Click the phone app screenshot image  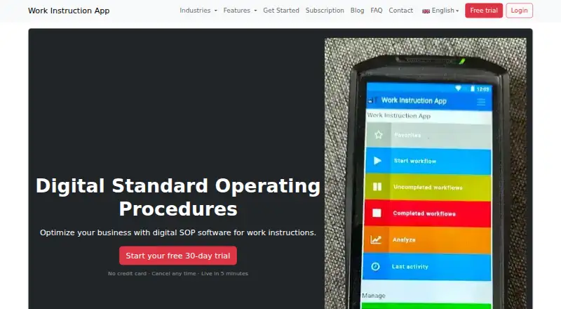(426, 173)
